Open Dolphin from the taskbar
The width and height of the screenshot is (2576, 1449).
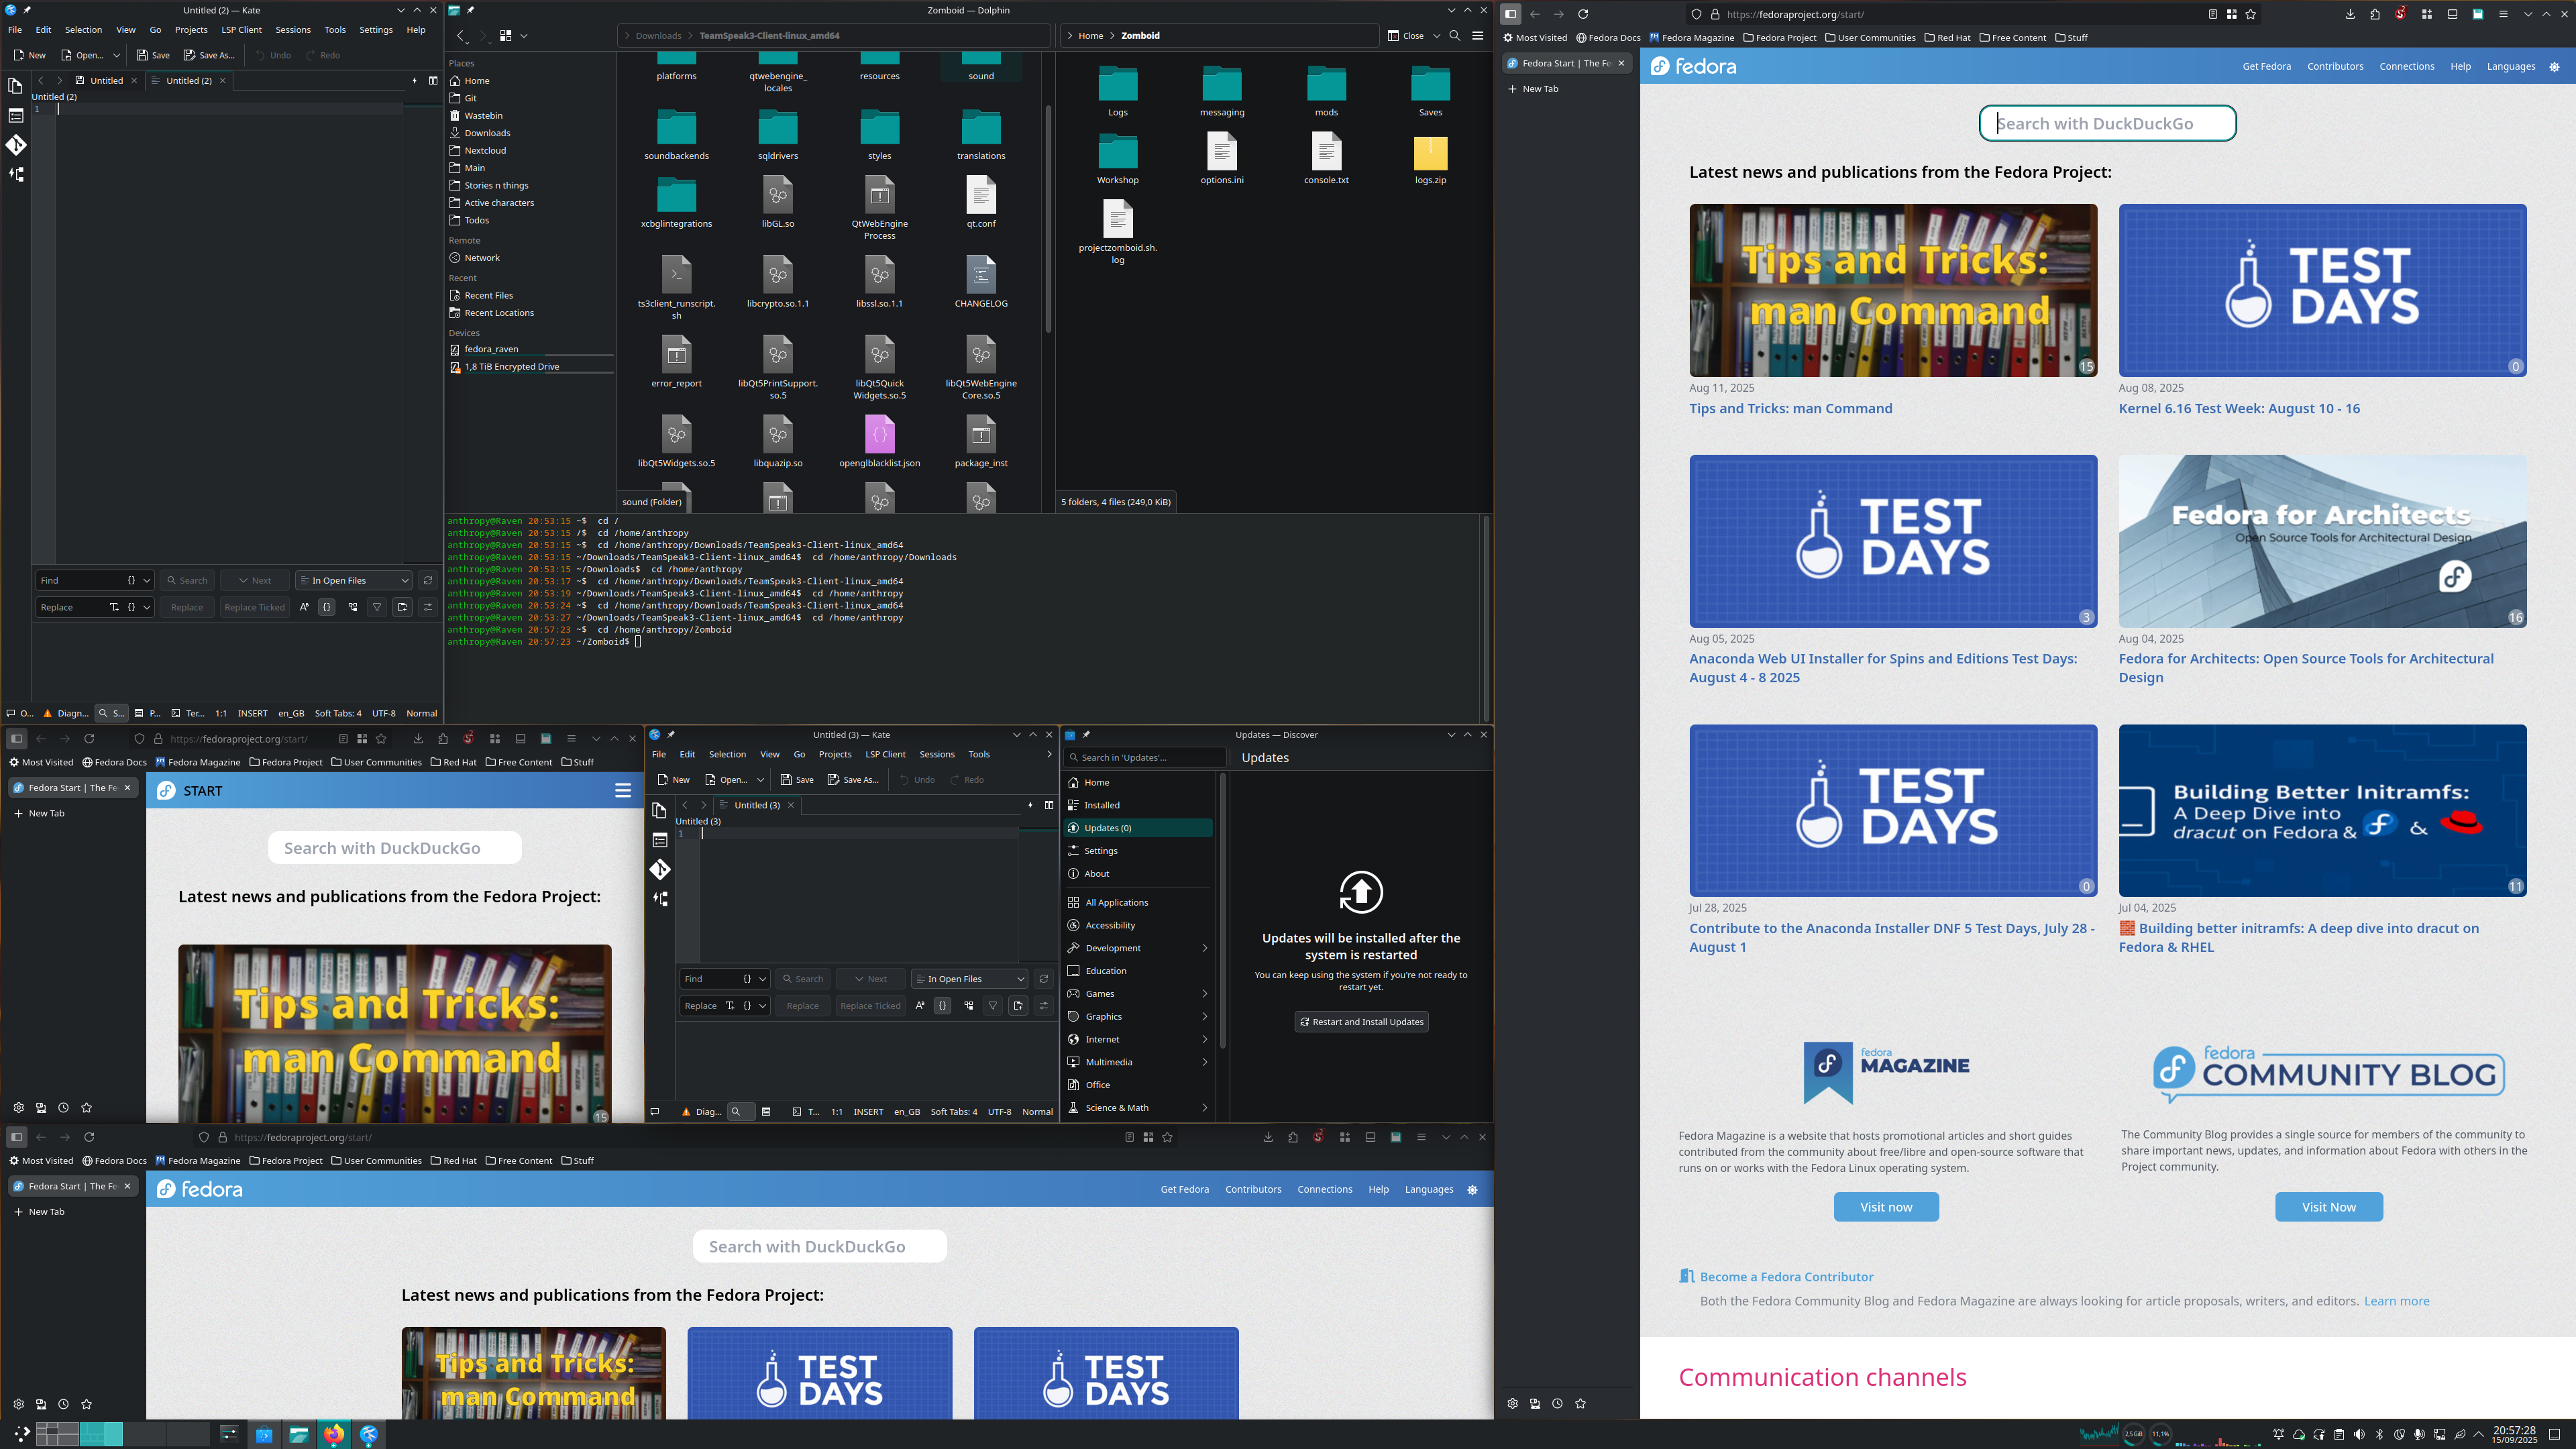tap(299, 1434)
